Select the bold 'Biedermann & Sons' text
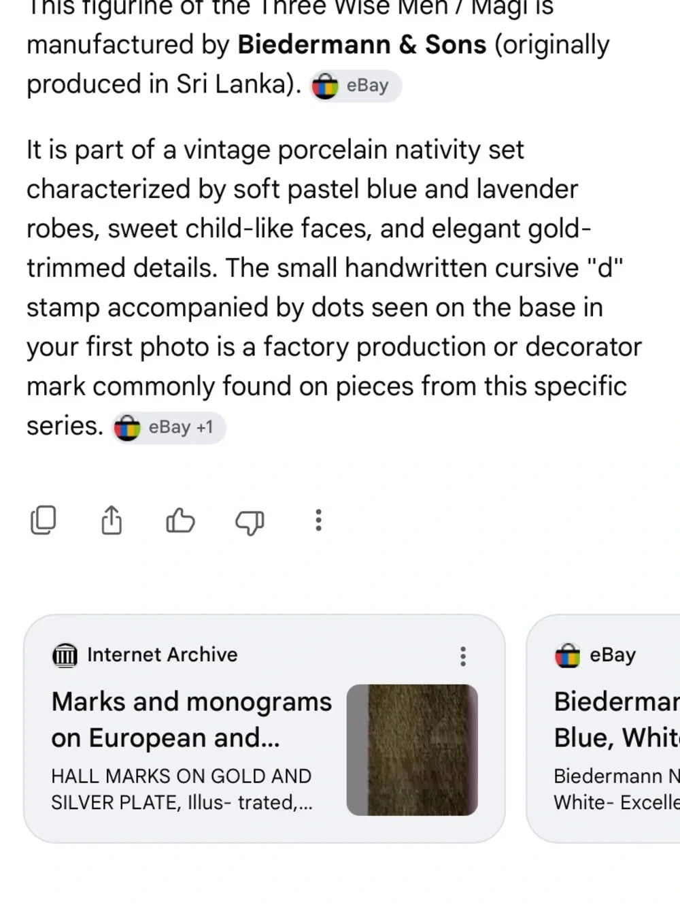 pos(362,44)
